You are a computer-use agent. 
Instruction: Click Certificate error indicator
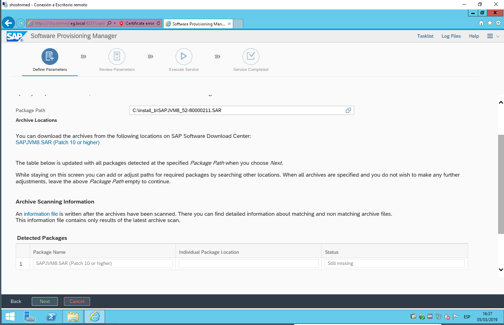[x=137, y=23]
